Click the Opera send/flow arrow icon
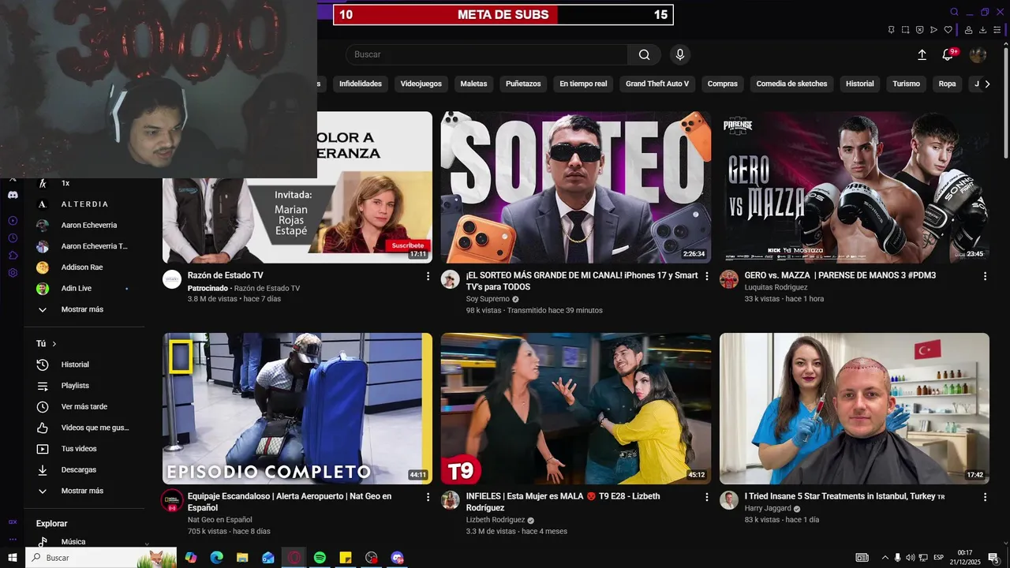The width and height of the screenshot is (1010, 568). pos(933,30)
